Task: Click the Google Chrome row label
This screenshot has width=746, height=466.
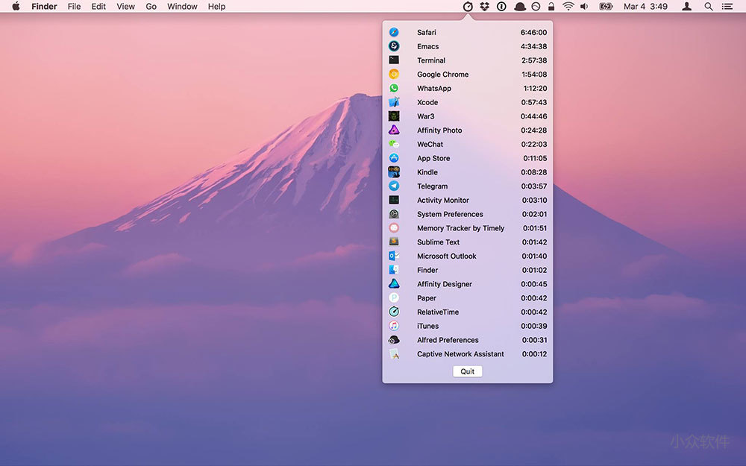Action: click(442, 75)
